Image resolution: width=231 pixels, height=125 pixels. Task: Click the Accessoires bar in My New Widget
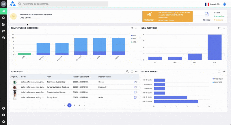coord(160,84)
